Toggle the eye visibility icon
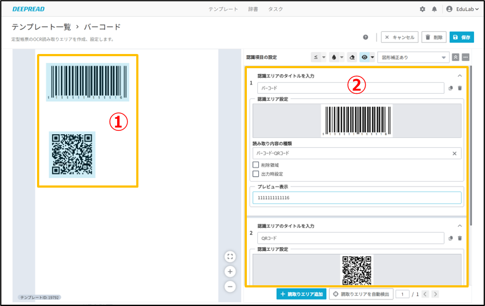Viewport: 485px width, 306px height. click(x=365, y=57)
